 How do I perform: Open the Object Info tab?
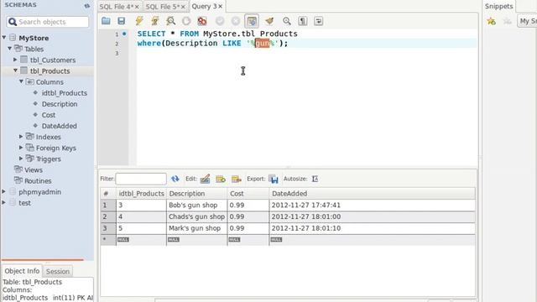(22, 271)
